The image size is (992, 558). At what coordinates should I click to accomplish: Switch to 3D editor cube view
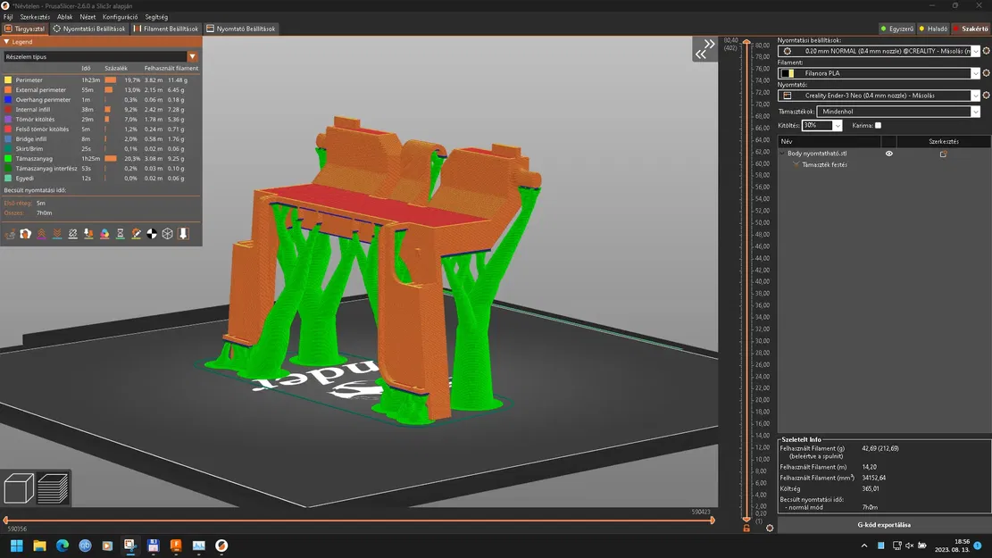[19, 488]
